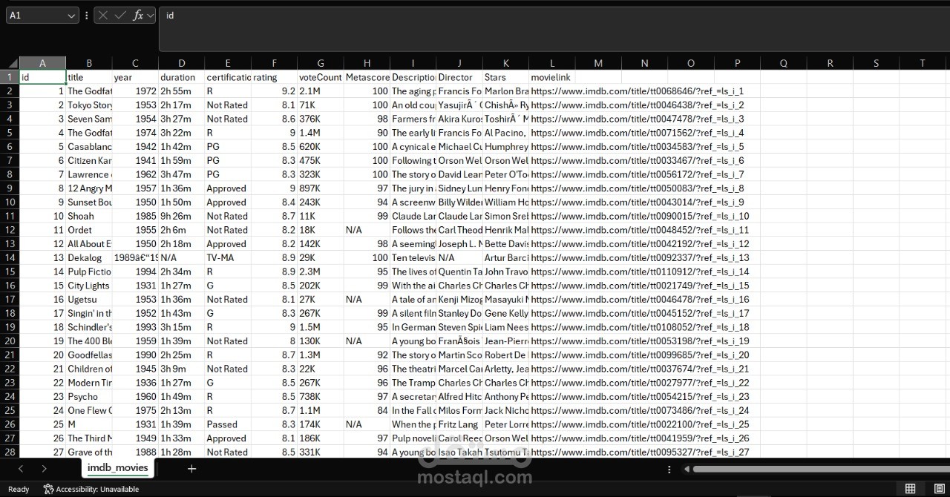Viewport: 950px width, 497px height.
Task: Click the title header cell
Action: tap(89, 77)
